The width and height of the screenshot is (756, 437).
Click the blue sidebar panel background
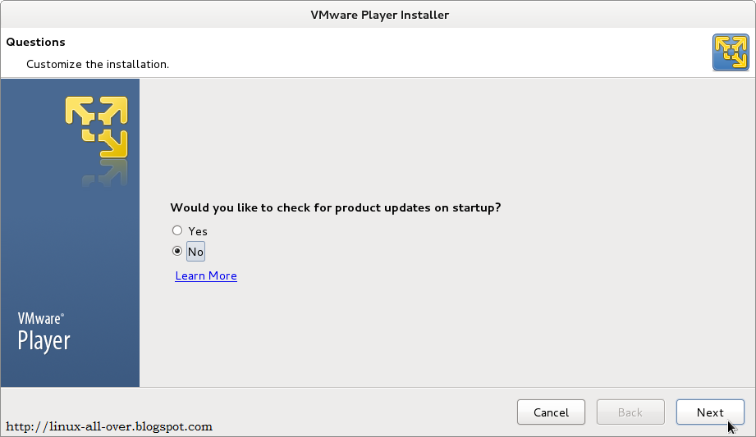click(x=70, y=251)
